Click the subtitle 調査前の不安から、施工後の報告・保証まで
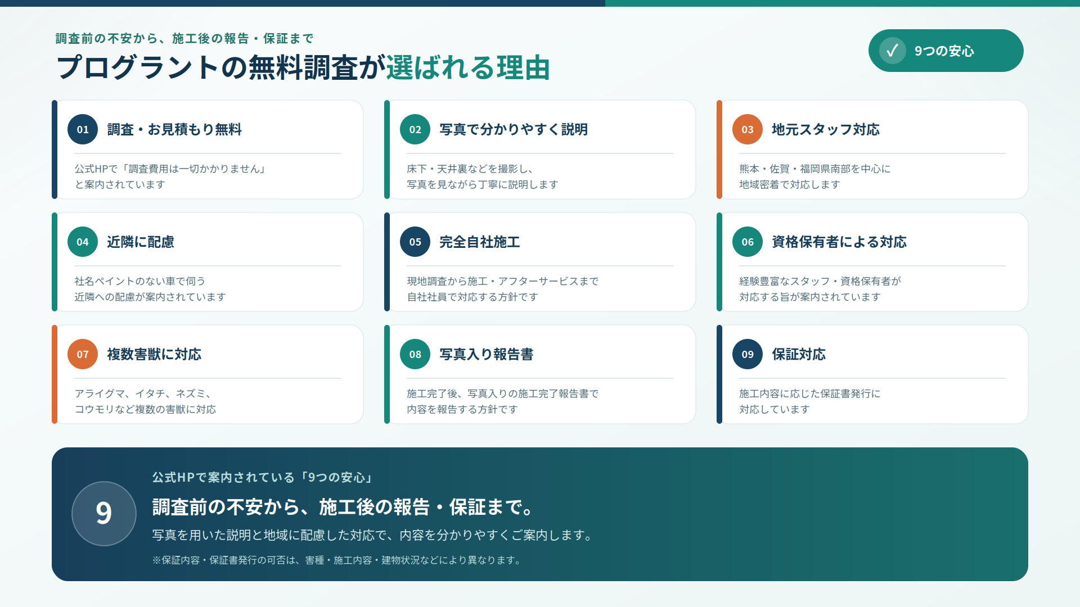1080x607 pixels. click(184, 38)
